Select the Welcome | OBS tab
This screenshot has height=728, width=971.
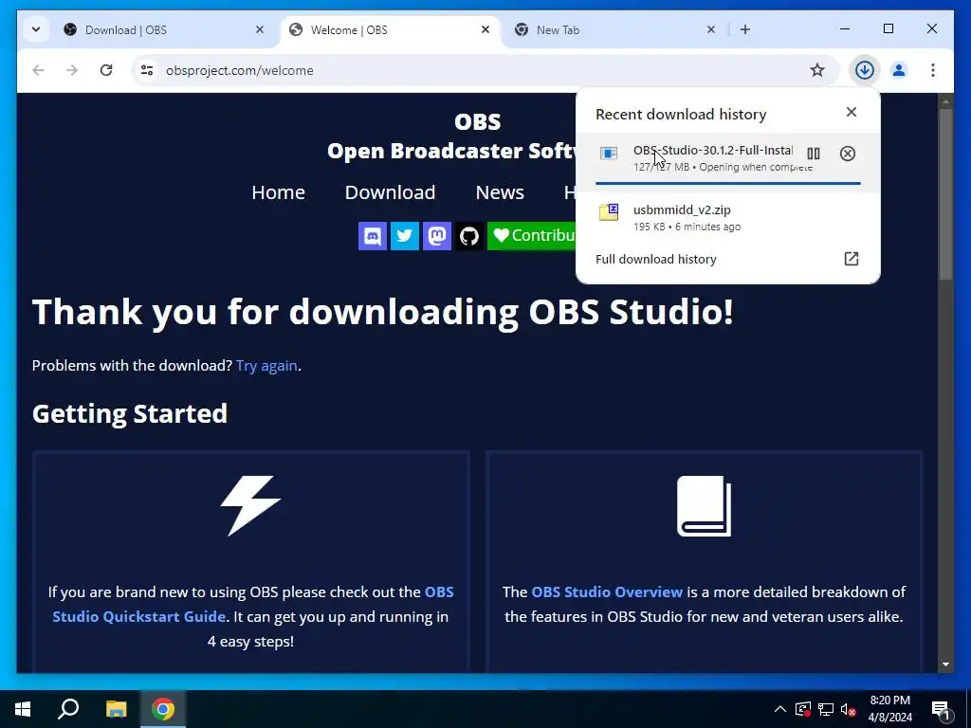coord(391,29)
